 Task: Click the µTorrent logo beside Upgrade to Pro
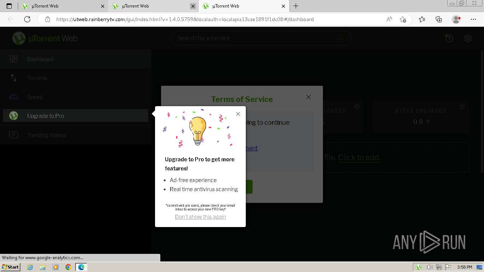coord(14,116)
